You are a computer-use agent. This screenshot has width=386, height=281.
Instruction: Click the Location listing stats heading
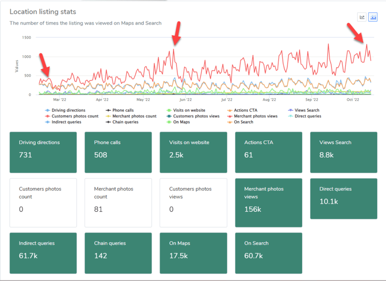coord(43,12)
